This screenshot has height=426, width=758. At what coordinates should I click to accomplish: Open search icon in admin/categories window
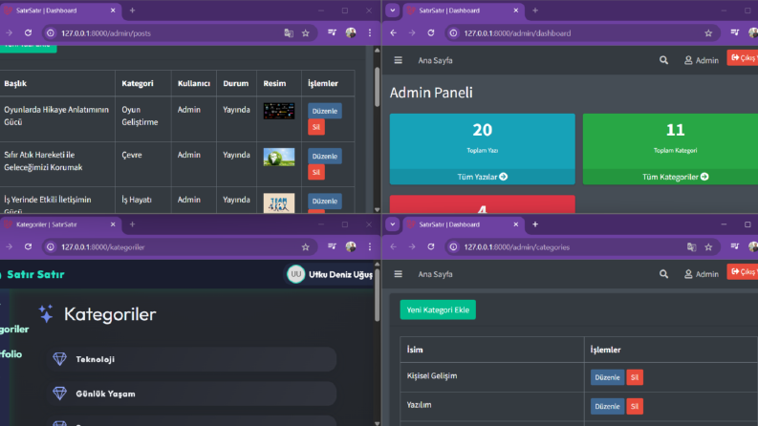pos(663,274)
